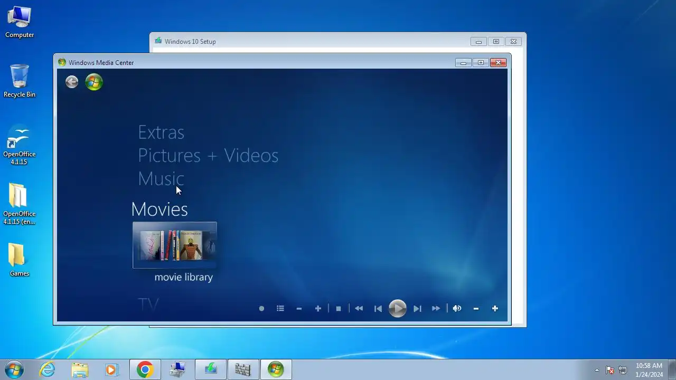Skip to previous track button

pos(378,308)
